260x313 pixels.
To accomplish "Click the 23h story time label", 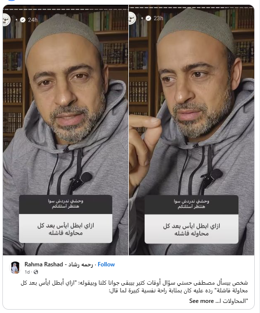I will tap(159, 18).
